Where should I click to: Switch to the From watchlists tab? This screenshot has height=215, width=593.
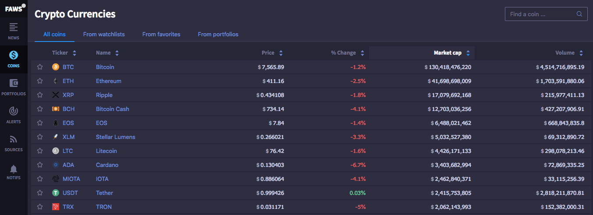click(x=104, y=34)
